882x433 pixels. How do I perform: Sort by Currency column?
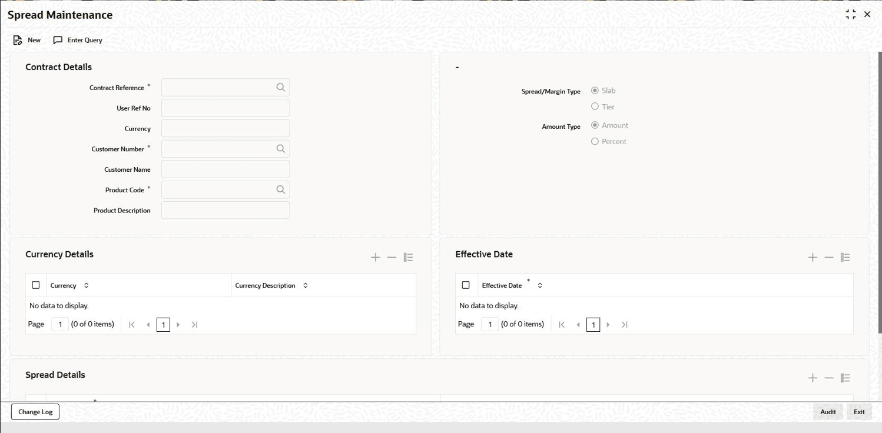(87, 285)
